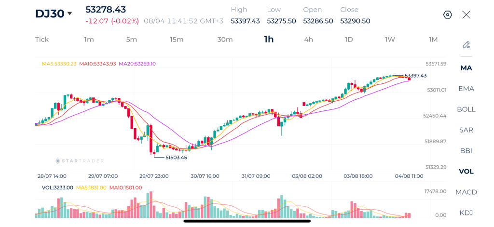Expand the DJ30 symbol dropdown arrow

[x=69, y=13]
